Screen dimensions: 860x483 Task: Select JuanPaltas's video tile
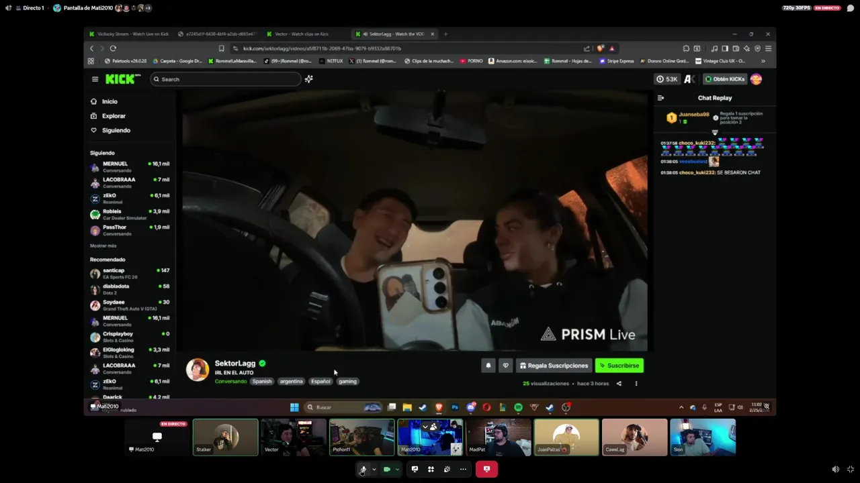pos(566,437)
